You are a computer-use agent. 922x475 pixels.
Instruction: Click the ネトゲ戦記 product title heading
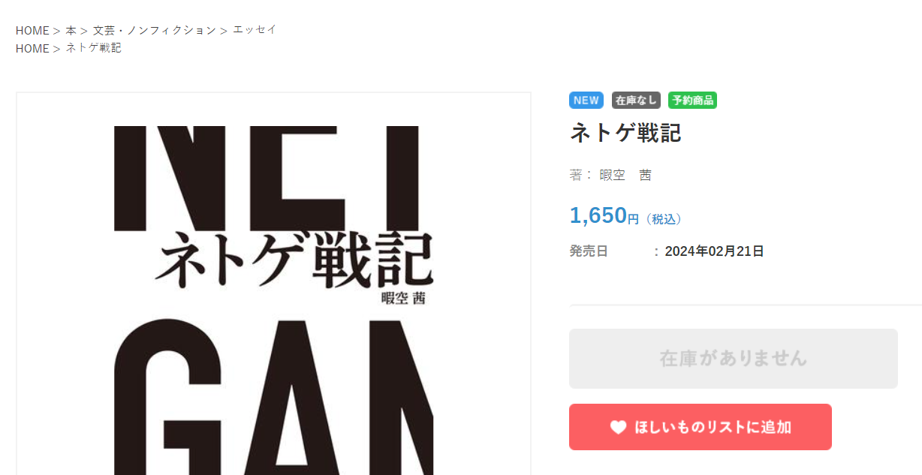(625, 133)
